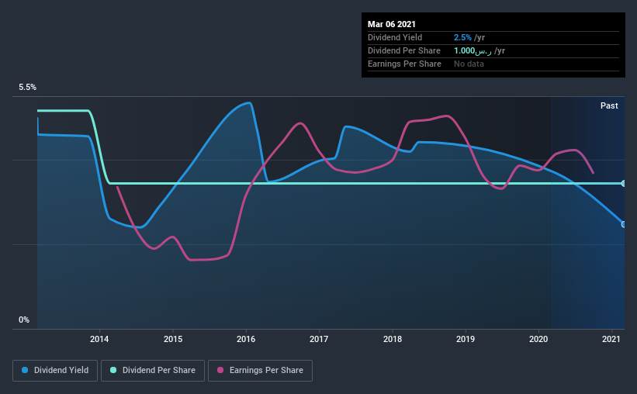Viewport: 637px width, 394px height.
Task: Click the 2018 x-axis label
Action: 393,339
